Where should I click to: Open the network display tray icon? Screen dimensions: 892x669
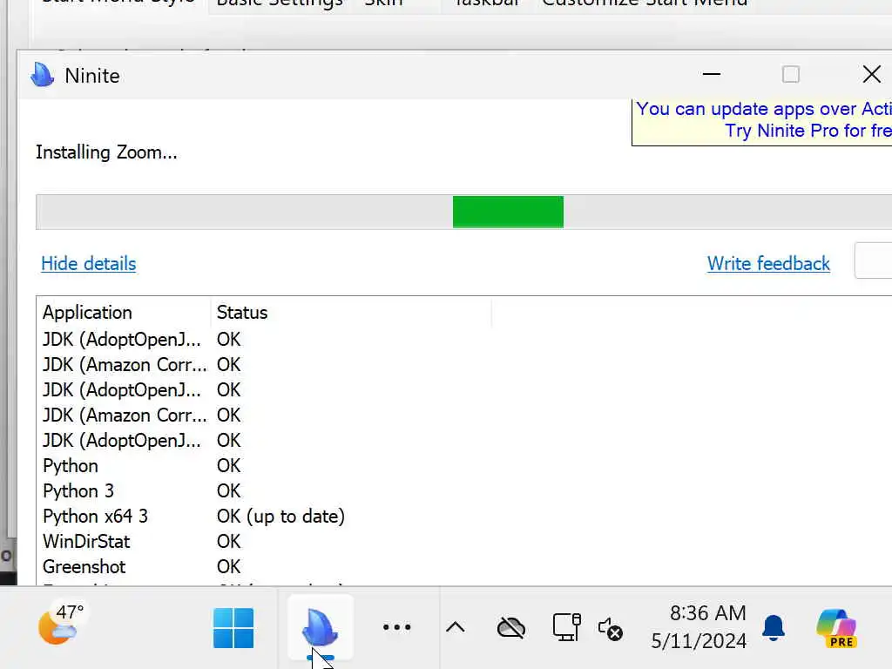[566, 627]
